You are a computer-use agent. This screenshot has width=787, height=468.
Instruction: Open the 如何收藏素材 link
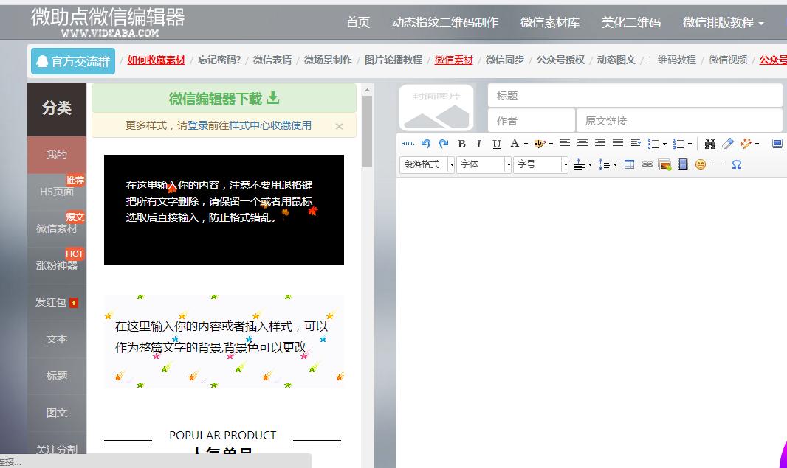click(x=155, y=60)
